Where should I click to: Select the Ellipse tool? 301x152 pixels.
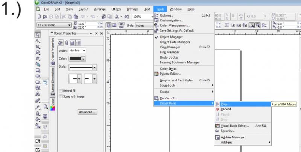[x=38, y=76]
